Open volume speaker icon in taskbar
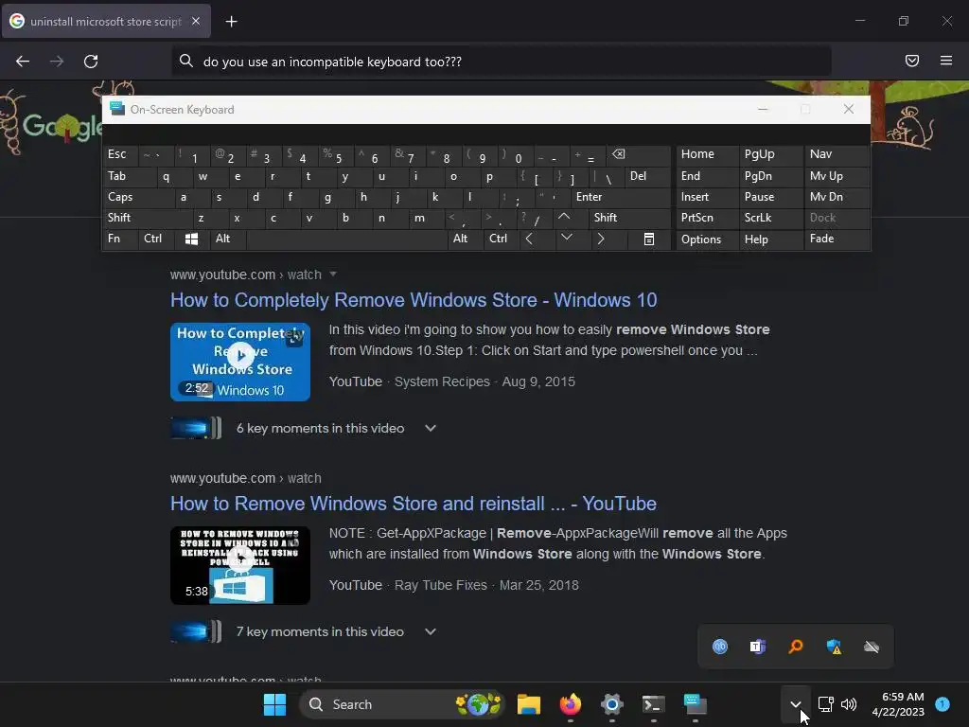 click(x=849, y=704)
